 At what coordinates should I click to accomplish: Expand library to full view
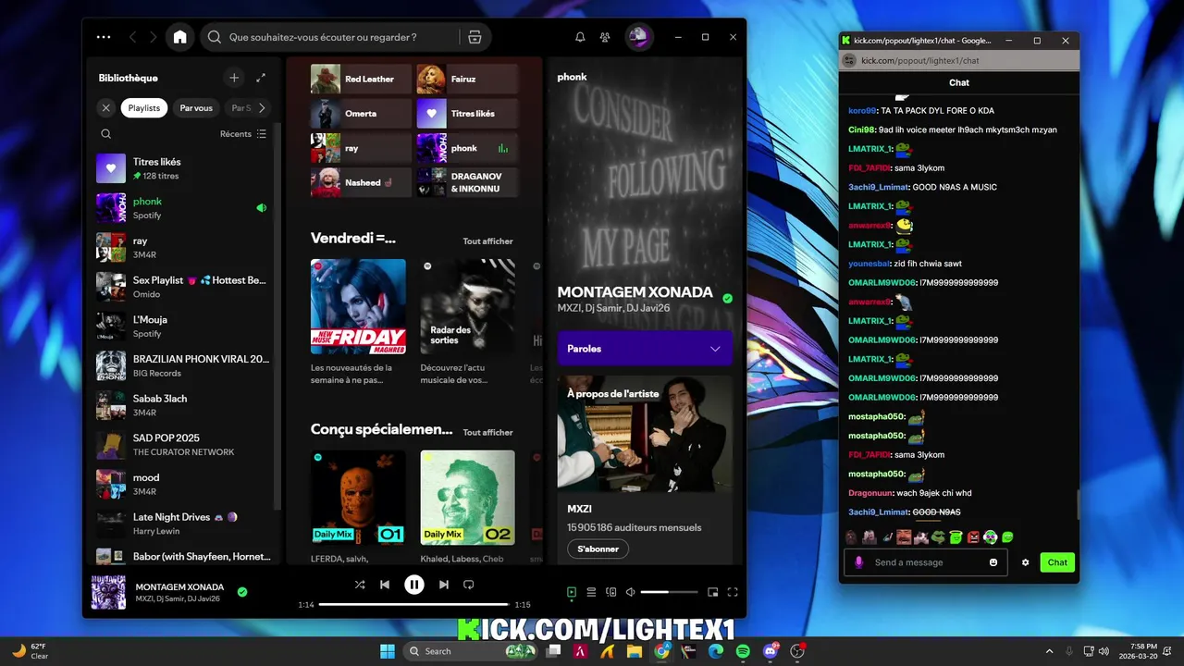click(x=261, y=78)
